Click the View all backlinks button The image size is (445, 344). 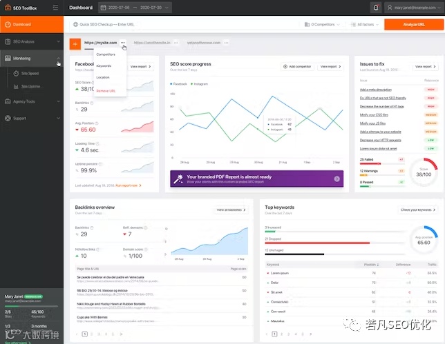(231, 210)
